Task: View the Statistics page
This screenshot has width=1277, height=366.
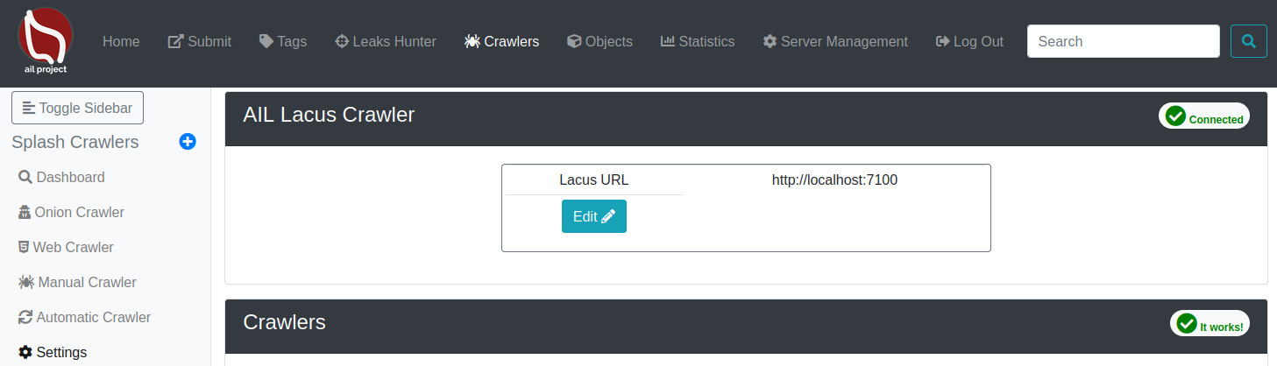Action: [698, 41]
